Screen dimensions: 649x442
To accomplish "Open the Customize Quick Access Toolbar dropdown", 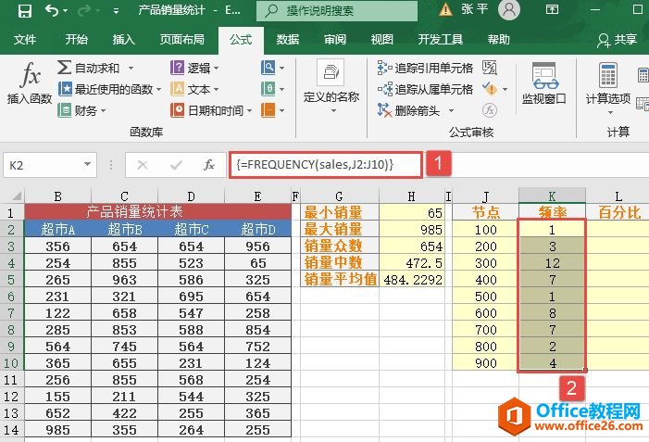I will tap(117, 11).
